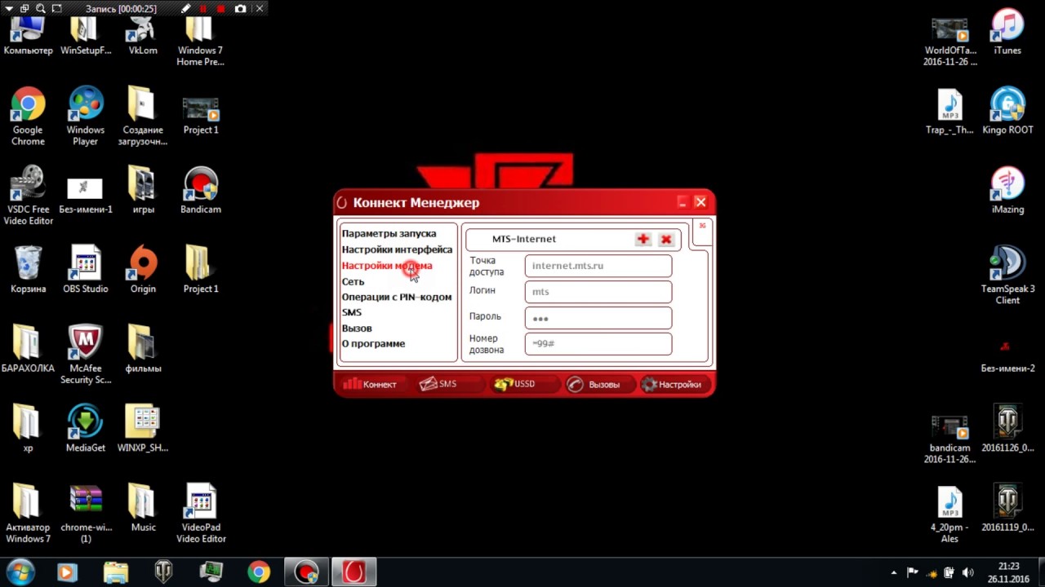The height and width of the screenshot is (587, 1045).
Task: Show hidden tray icons arrow
Action: (x=894, y=572)
